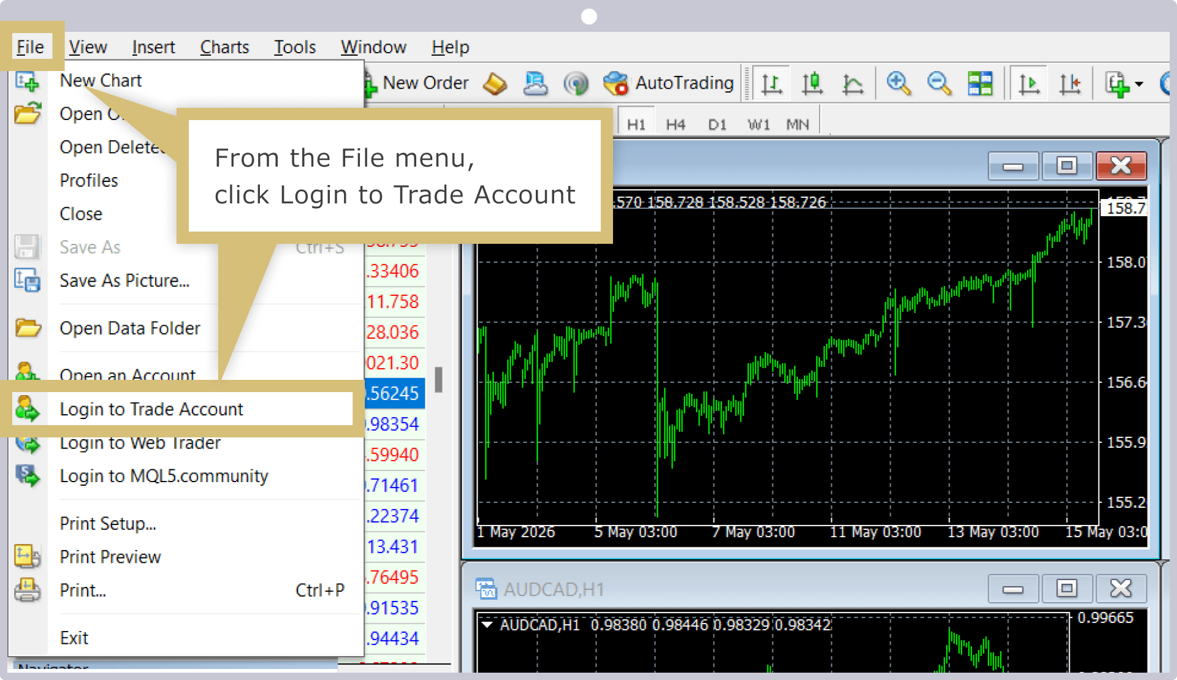
Task: Click the 11.758 price value
Action: click(393, 301)
